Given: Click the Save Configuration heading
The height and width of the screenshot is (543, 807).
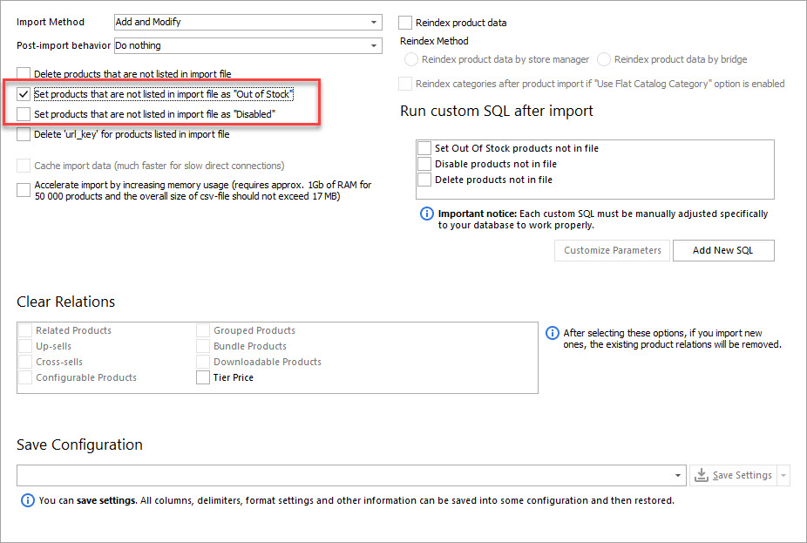Looking at the screenshot, I should (x=80, y=445).
